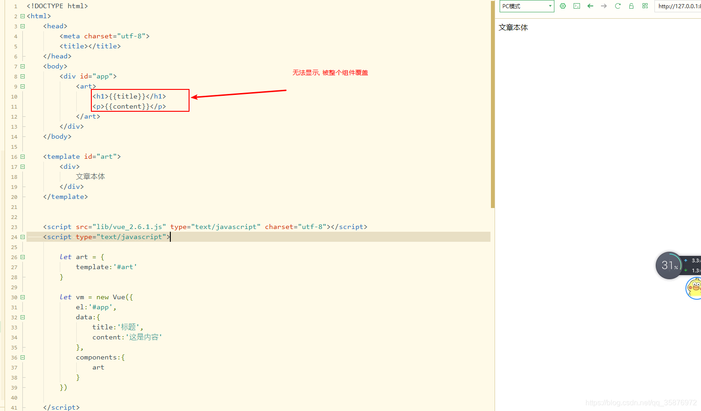Open the PC模式 device mode dropdown
The height and width of the screenshot is (411, 701).
click(527, 6)
